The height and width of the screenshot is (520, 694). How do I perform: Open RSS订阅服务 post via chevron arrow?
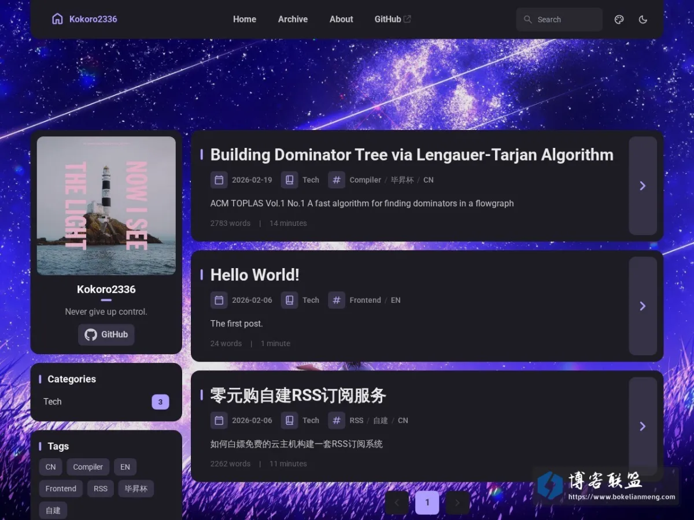point(643,426)
